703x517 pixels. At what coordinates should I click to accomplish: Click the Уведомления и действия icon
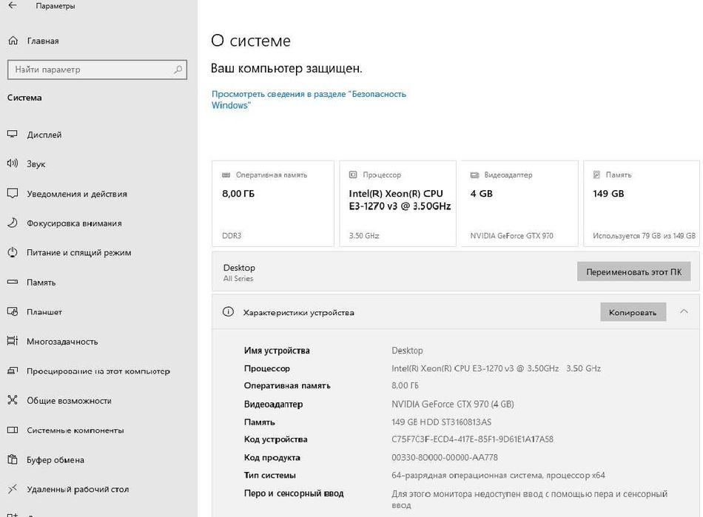13,194
